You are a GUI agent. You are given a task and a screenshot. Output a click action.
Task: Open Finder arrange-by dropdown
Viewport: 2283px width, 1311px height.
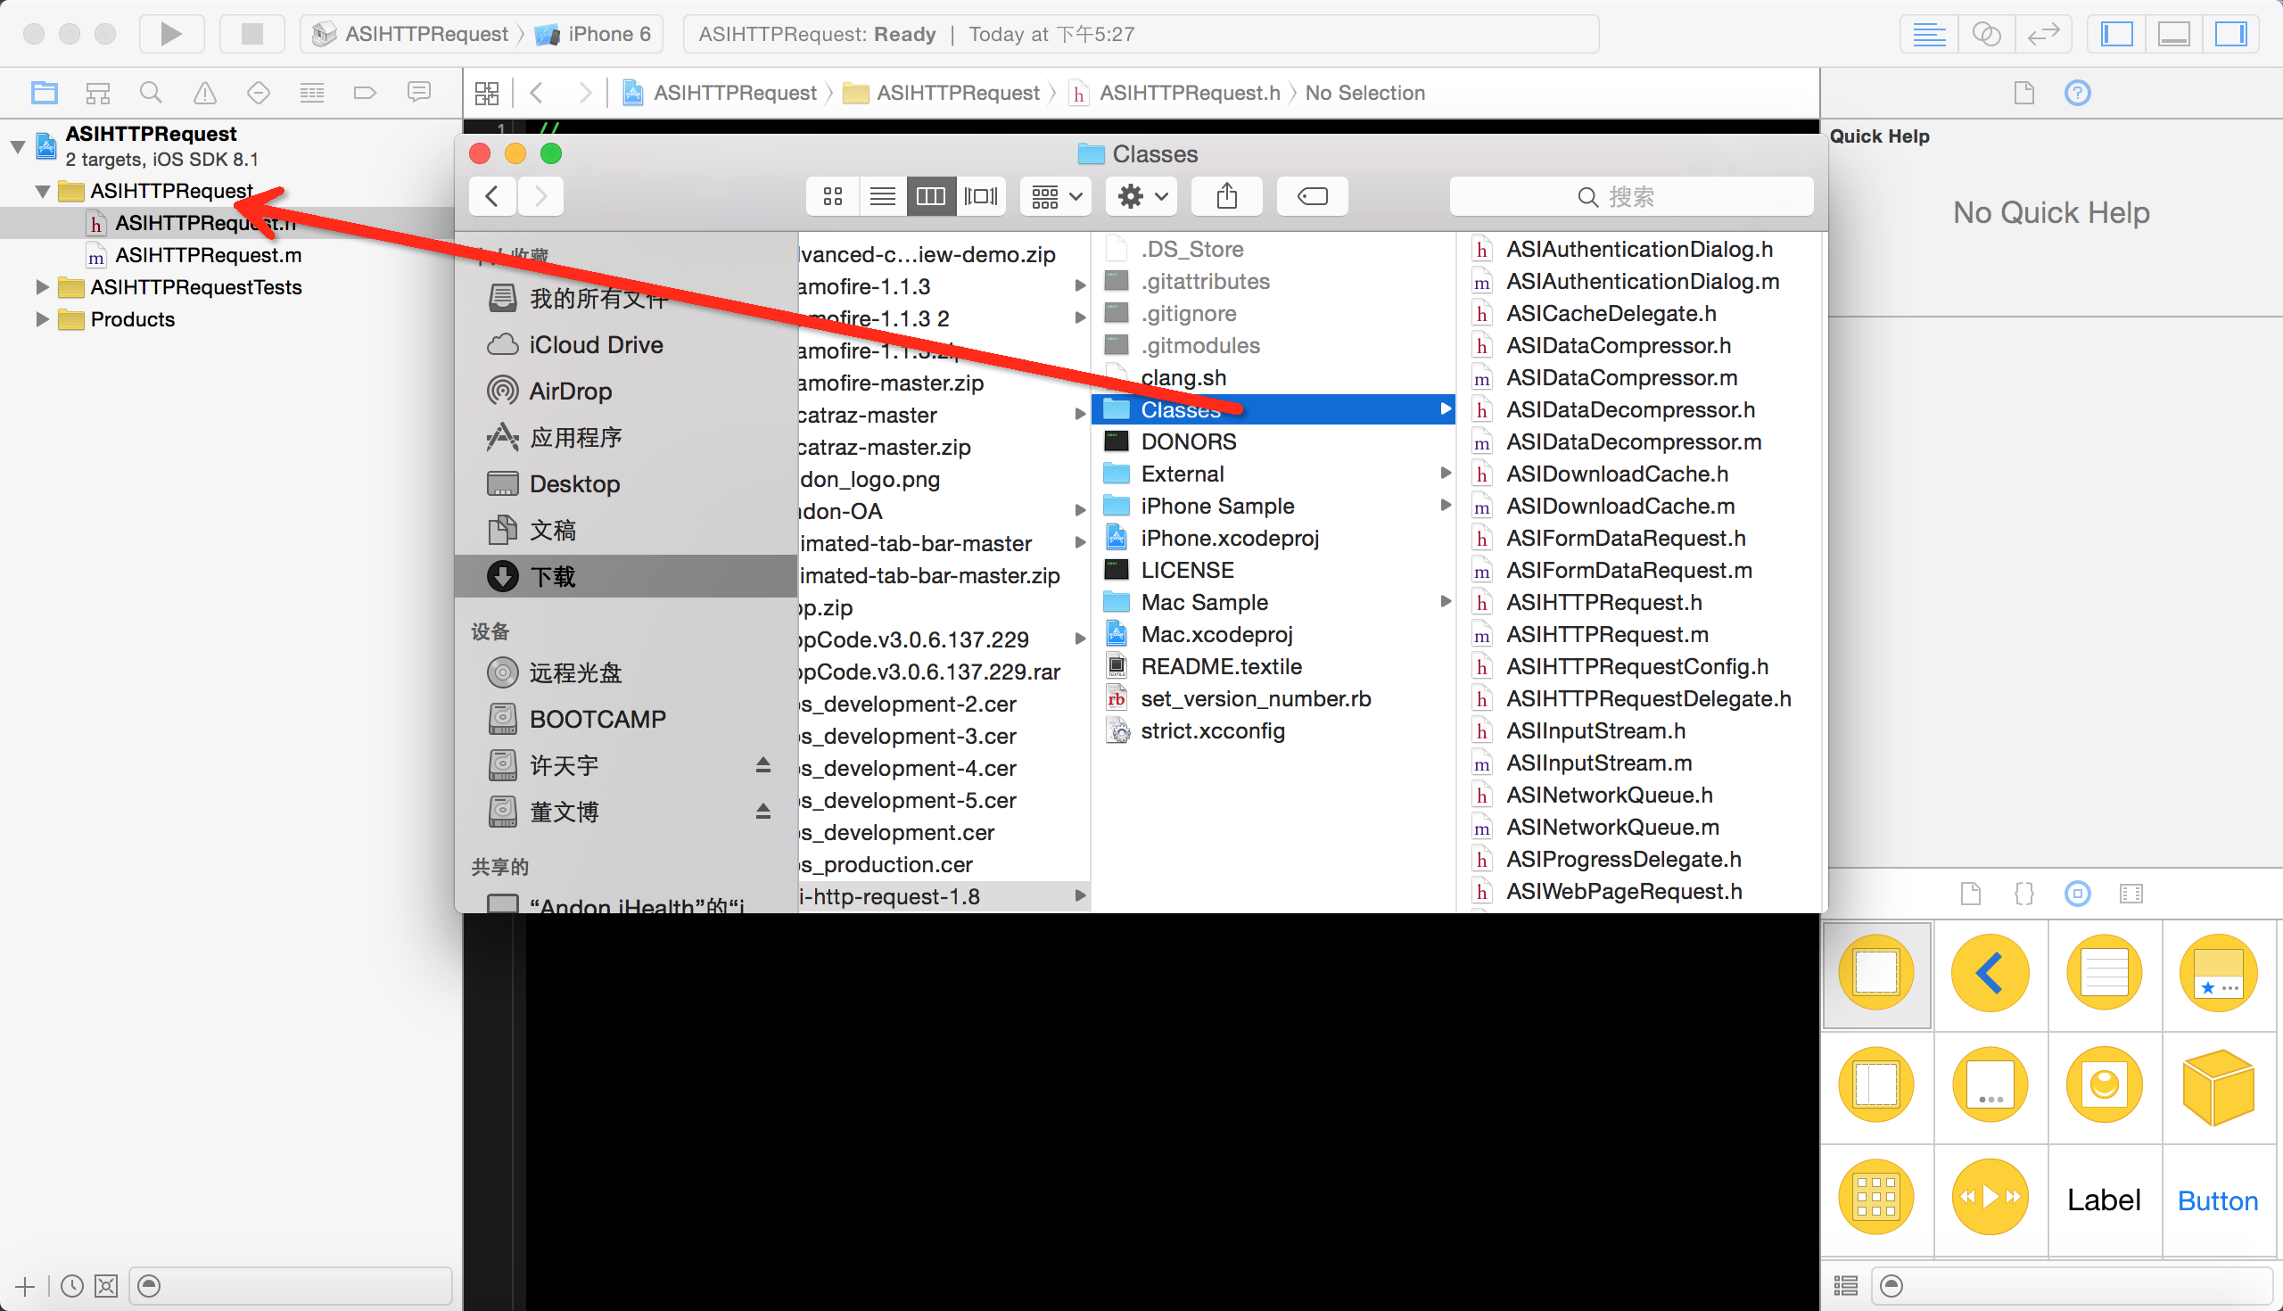1056,196
